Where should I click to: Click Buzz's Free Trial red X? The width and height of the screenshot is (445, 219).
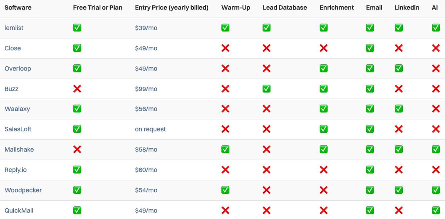coord(77,89)
